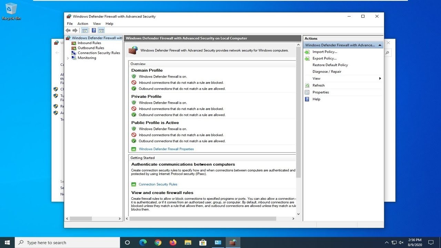Click Export Policy in the Actions pane

click(x=325, y=59)
